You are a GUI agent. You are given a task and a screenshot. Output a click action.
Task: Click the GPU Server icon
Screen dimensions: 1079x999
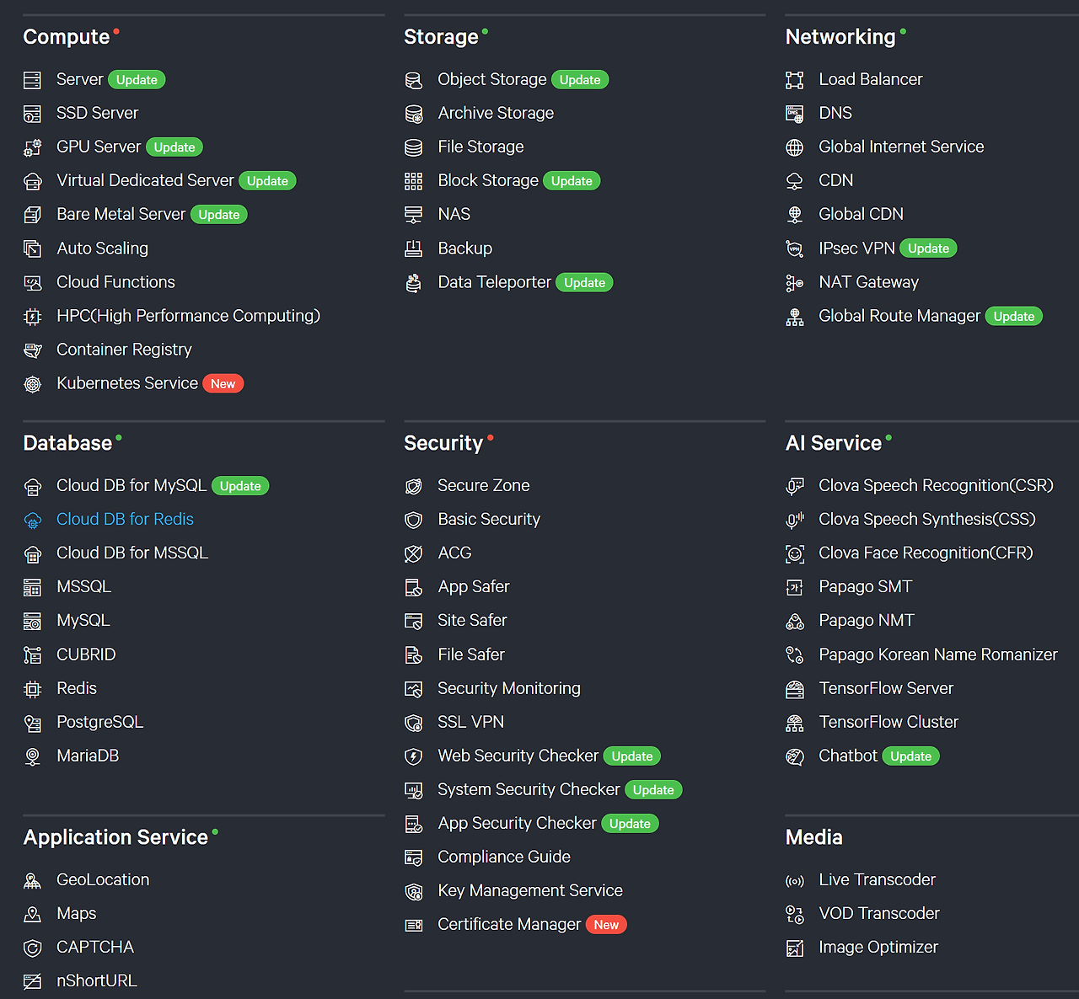click(x=32, y=147)
